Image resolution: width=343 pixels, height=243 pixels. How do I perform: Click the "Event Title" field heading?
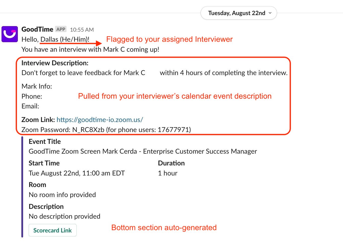pos(45,142)
